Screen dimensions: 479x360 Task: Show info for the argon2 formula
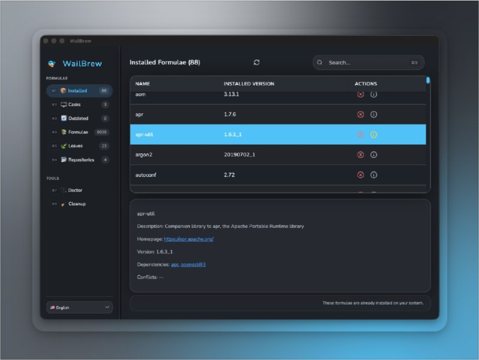point(374,154)
